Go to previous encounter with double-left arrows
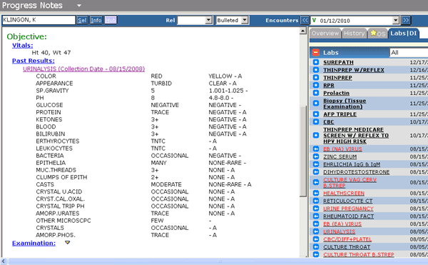The image size is (428, 265). click(x=305, y=20)
